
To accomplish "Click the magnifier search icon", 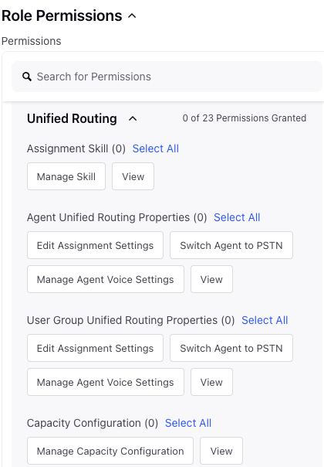I will (27, 77).
